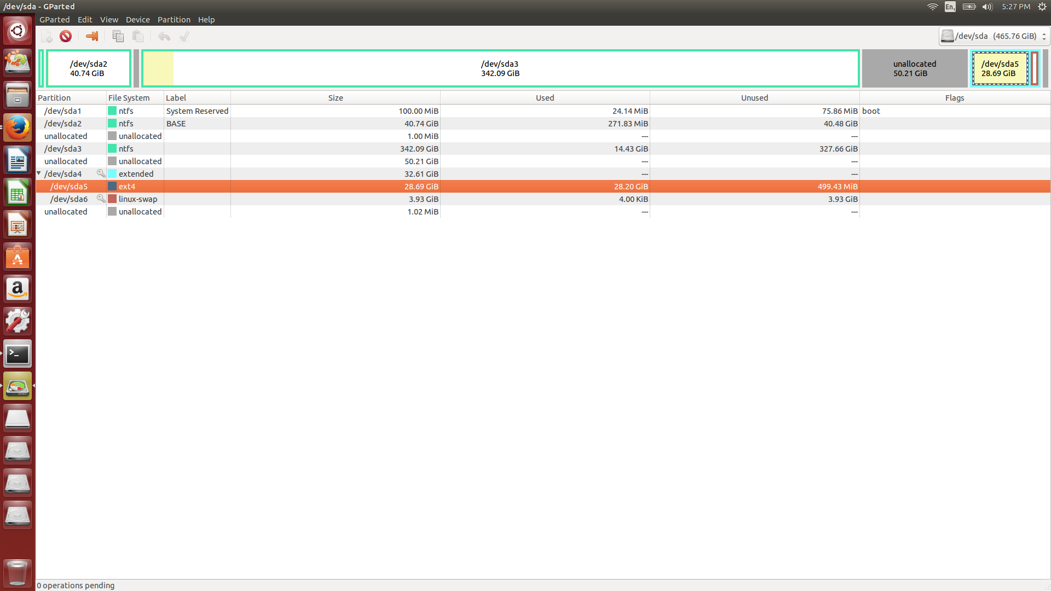This screenshot has width=1051, height=591.
Task: Click the stepper arrows on device selector
Action: point(1044,36)
